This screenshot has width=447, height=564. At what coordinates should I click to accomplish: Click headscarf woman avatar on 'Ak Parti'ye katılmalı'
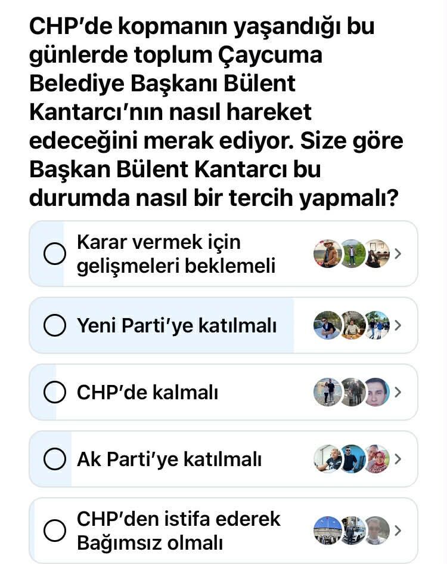pos(377,459)
